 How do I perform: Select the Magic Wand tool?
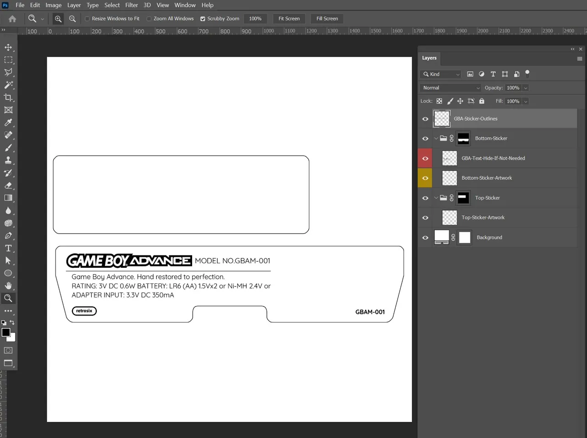click(x=8, y=85)
